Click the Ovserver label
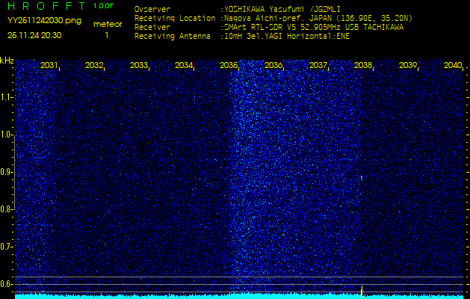 pyautogui.click(x=152, y=9)
